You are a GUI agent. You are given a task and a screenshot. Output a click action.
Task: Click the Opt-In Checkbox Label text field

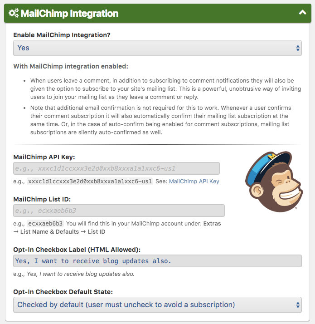[158, 261]
